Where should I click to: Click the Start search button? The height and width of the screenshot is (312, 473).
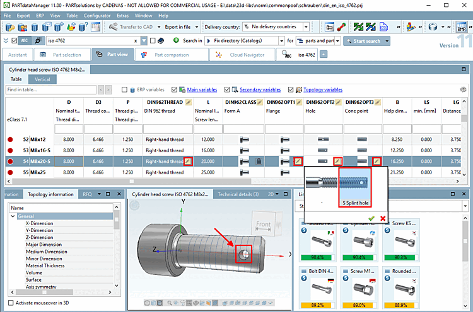[x=363, y=41]
